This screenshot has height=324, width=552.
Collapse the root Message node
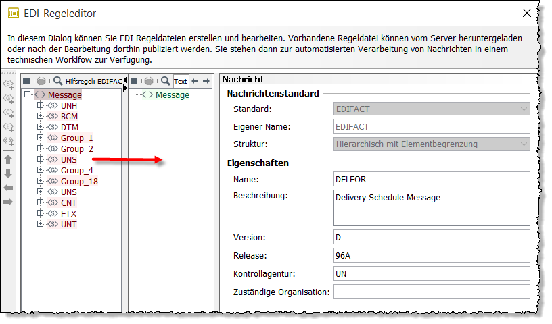28,94
